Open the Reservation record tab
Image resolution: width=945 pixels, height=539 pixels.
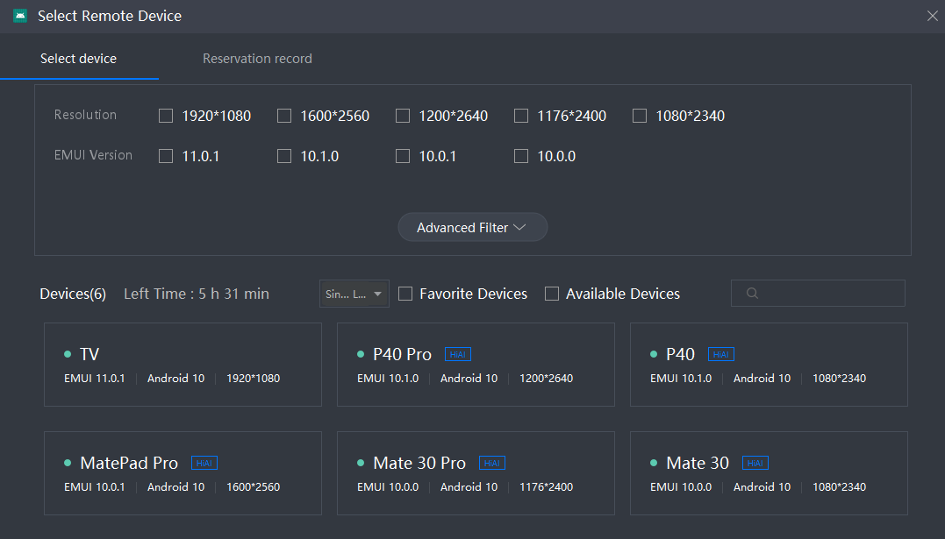click(x=257, y=59)
